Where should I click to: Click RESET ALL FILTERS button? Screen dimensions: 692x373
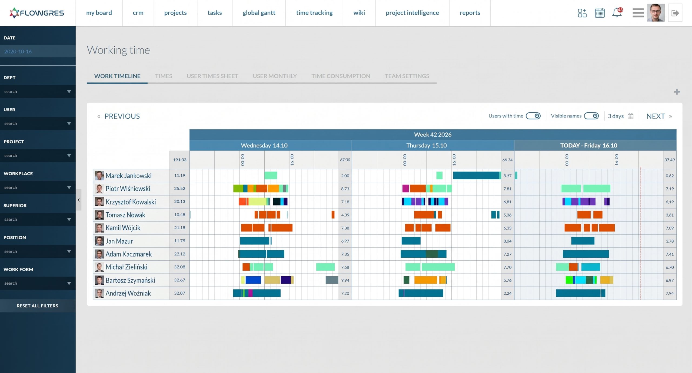[38, 306]
